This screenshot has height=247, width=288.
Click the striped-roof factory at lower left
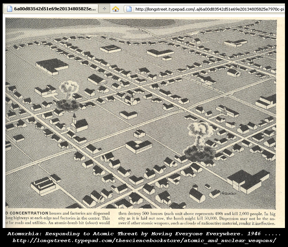tap(44, 185)
